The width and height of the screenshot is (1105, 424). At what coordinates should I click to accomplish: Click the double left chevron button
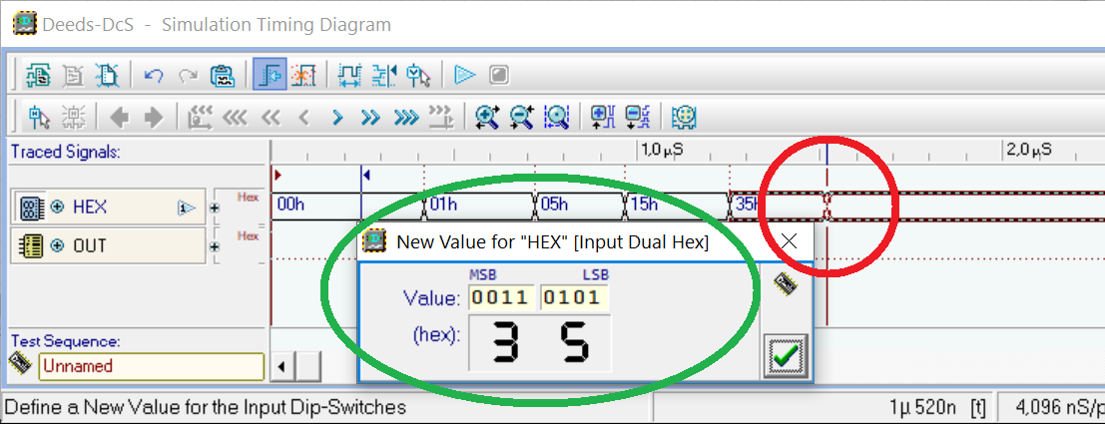click(271, 117)
